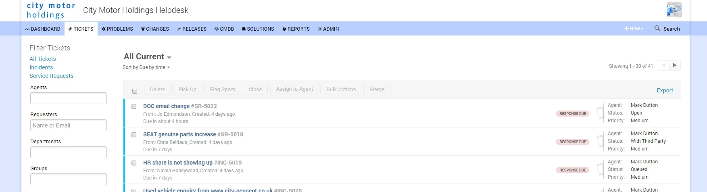Click the Pick Up button
Screen dimensions: 707x192
[188, 89]
